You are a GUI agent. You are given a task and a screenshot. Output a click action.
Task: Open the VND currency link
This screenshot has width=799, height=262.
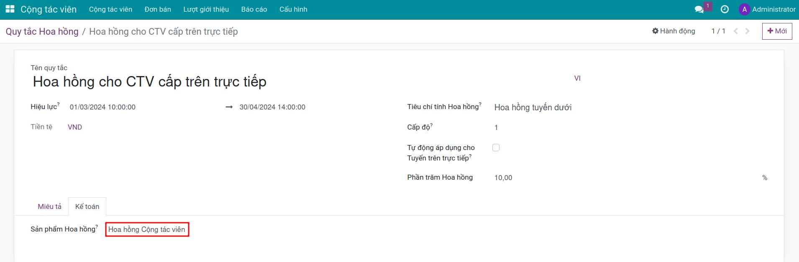click(x=75, y=127)
